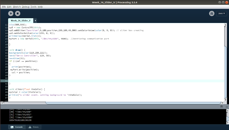This screenshot has width=229, height=130.
Task: Click line number 20 in gutter
Action: pos(6,50)
